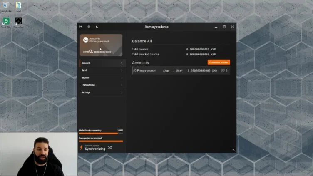Click the Accounts heading
Viewport: 313px width, 176px height.
[140, 63]
